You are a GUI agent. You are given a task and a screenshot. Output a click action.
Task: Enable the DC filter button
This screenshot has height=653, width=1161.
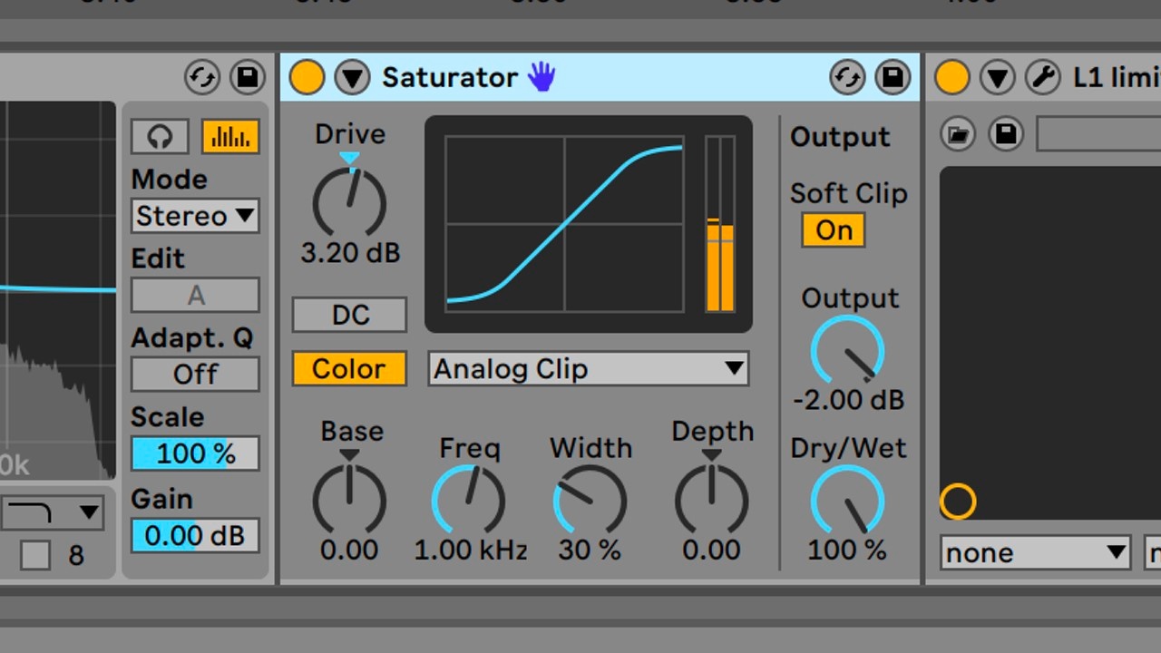[x=349, y=315]
